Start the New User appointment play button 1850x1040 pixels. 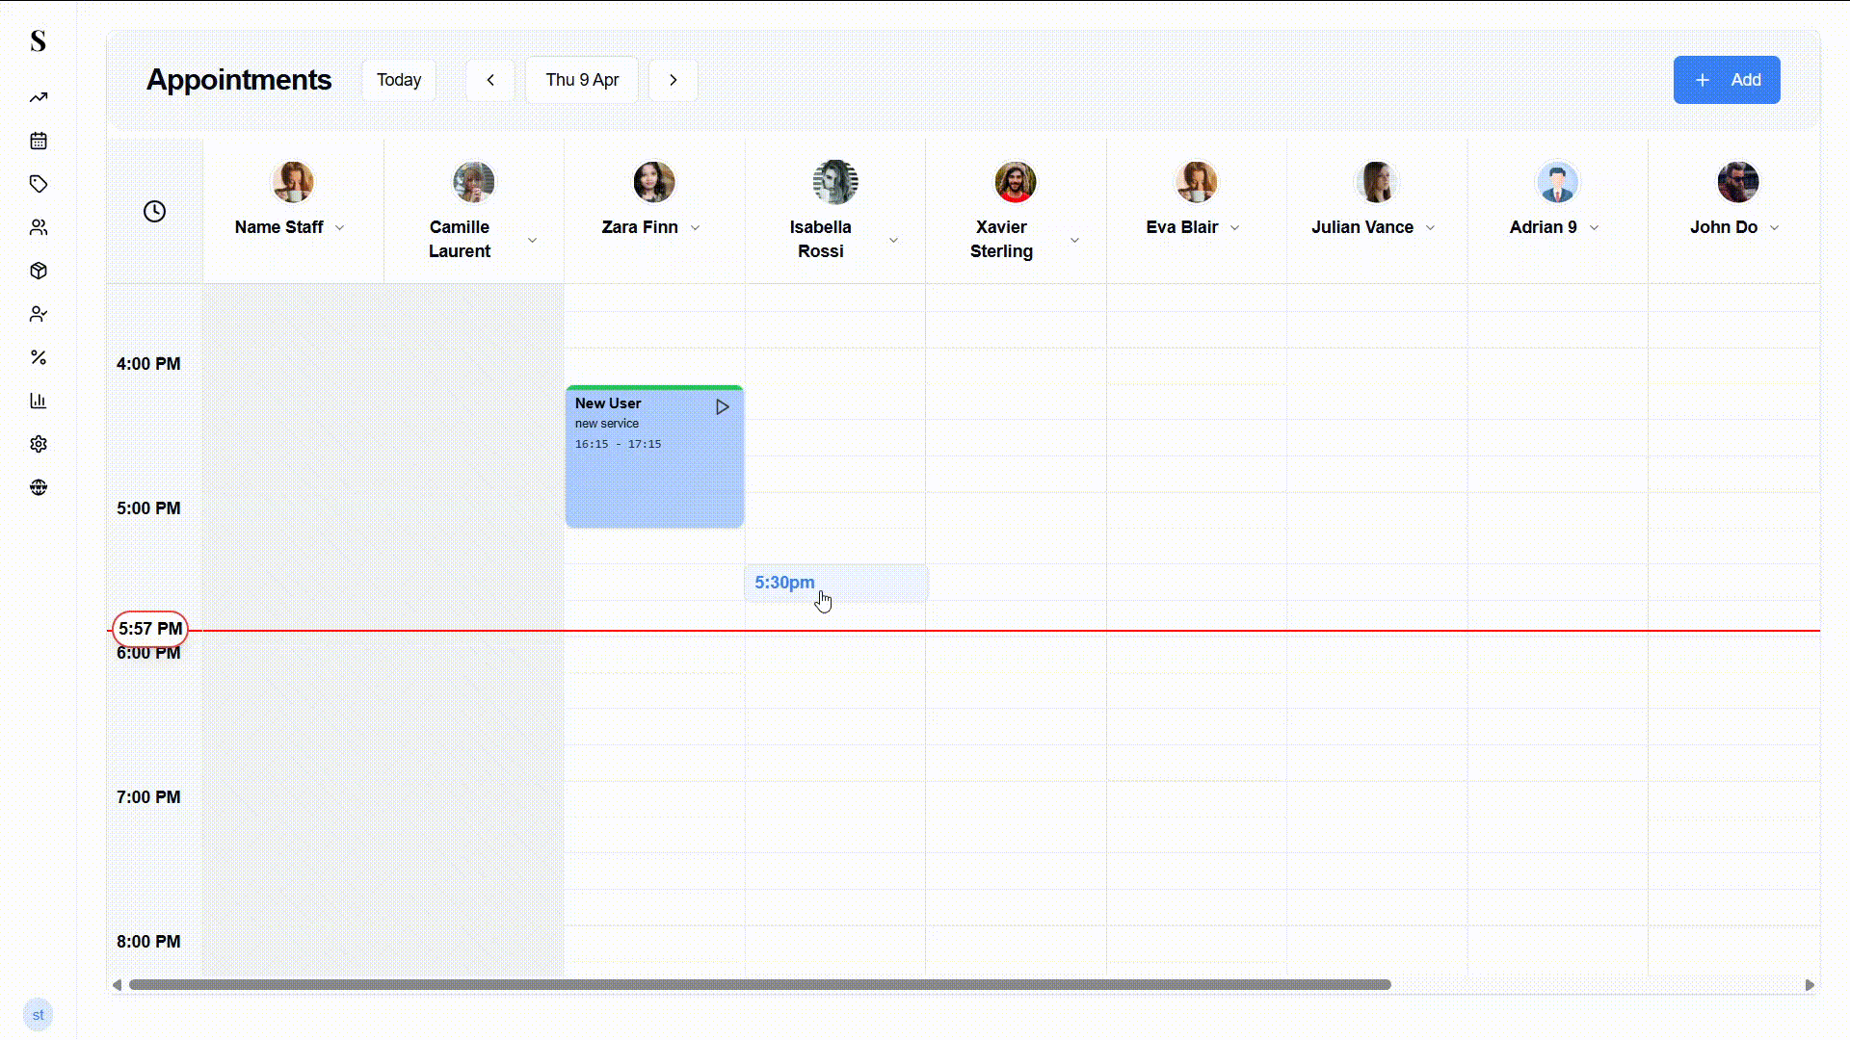click(722, 407)
